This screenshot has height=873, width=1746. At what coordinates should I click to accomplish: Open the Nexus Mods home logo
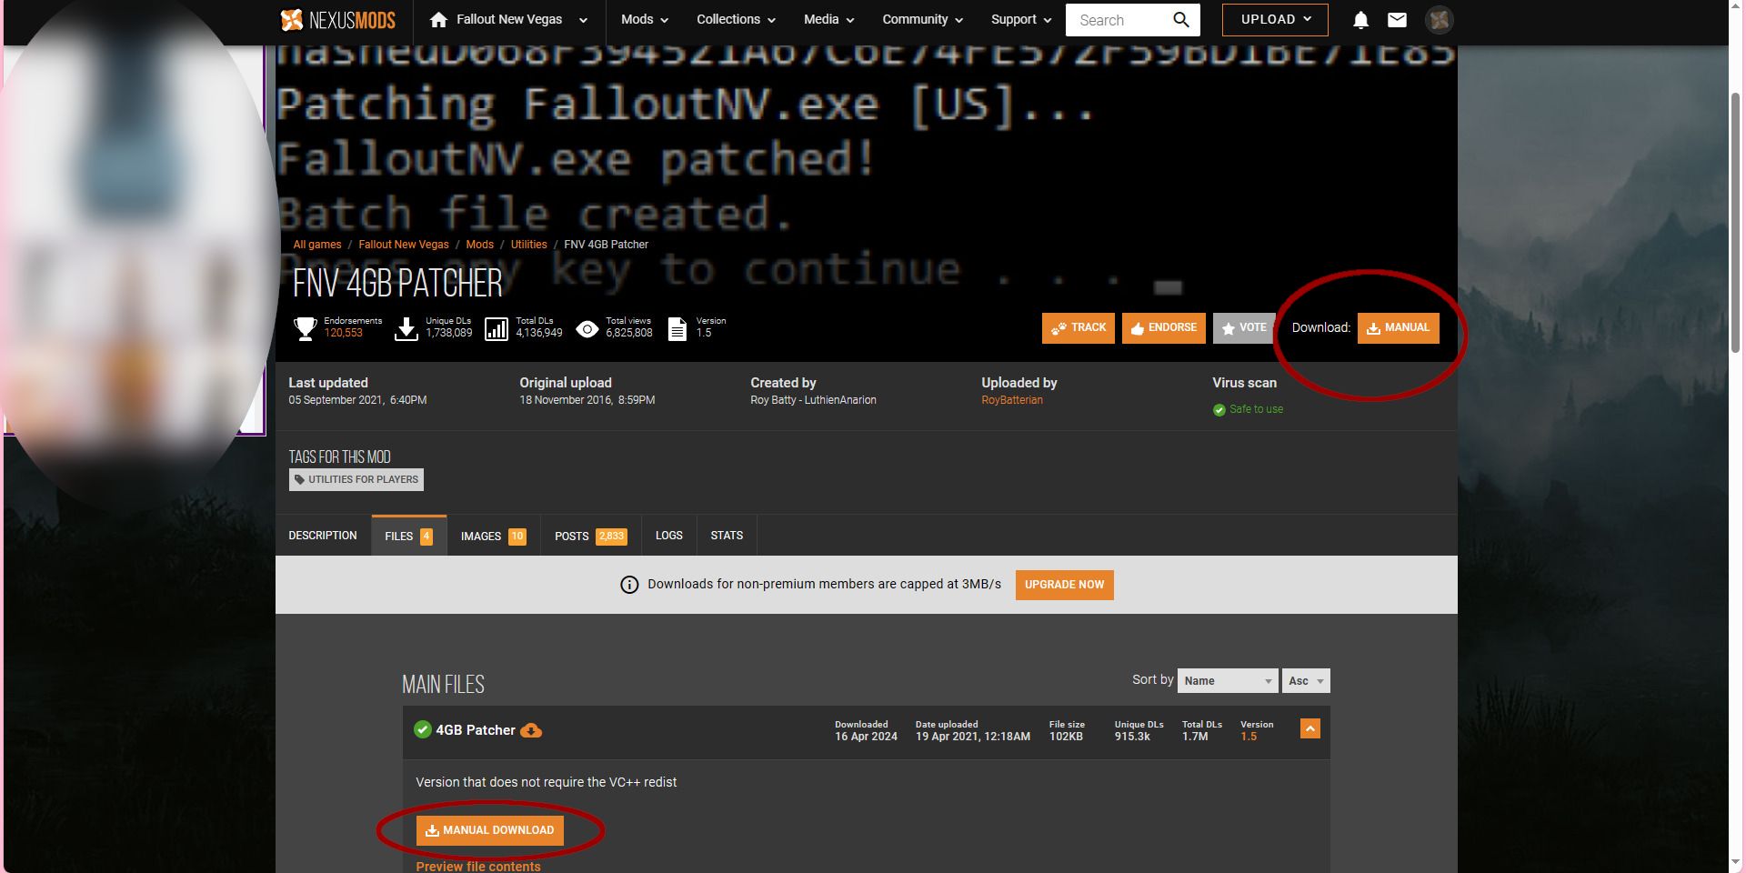337,19
